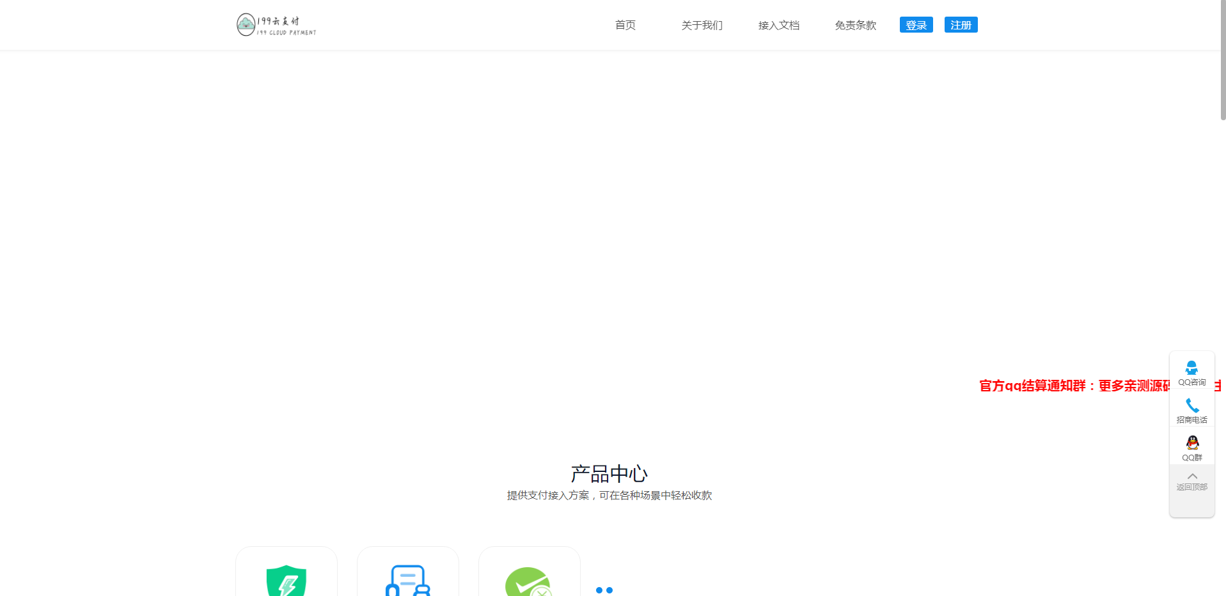Click the 产品中心 section heading
The width and height of the screenshot is (1226, 596).
tap(609, 474)
